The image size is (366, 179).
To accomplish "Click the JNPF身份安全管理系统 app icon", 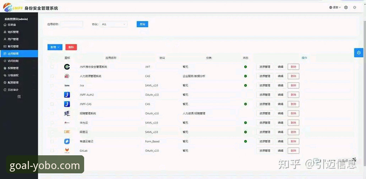I will pos(67,67).
